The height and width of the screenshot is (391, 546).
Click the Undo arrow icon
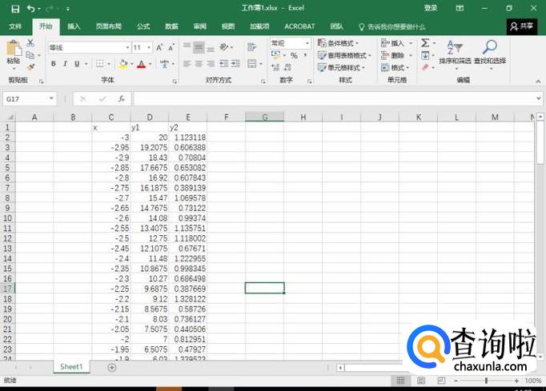tap(31, 9)
